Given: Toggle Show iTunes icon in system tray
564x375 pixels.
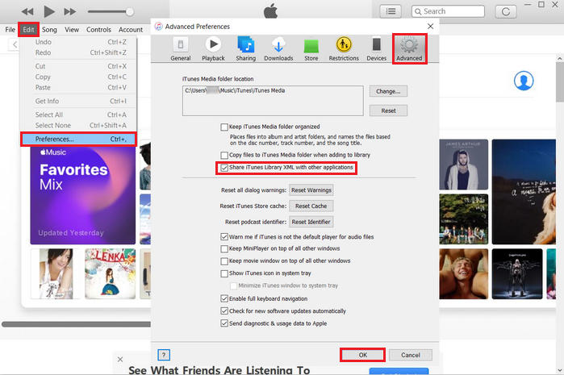Looking at the screenshot, I should 224,273.
